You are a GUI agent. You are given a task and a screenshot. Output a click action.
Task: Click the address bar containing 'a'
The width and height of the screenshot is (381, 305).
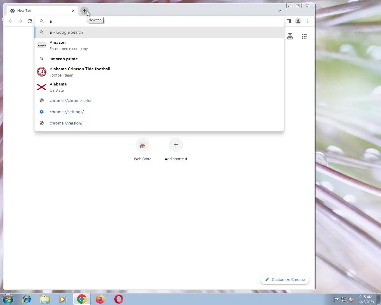[159, 21]
